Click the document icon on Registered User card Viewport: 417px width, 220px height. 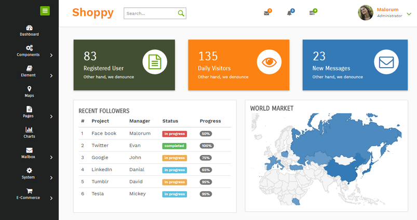click(x=155, y=62)
